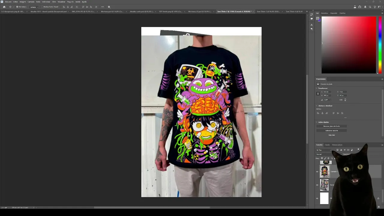
Task: Open the Filtro menu
Action: point(54,2)
